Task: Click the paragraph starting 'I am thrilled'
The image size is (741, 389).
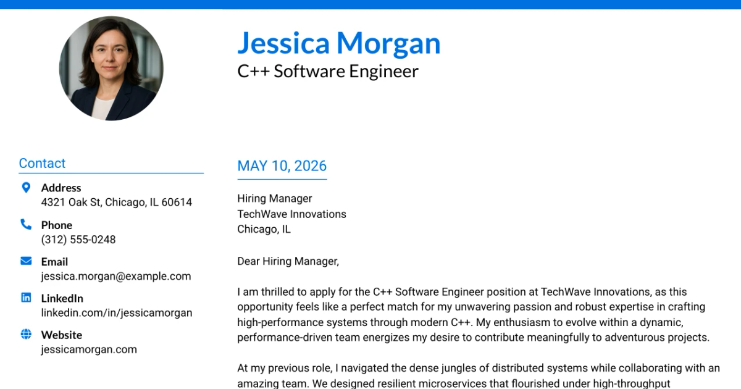Action: [x=474, y=315]
